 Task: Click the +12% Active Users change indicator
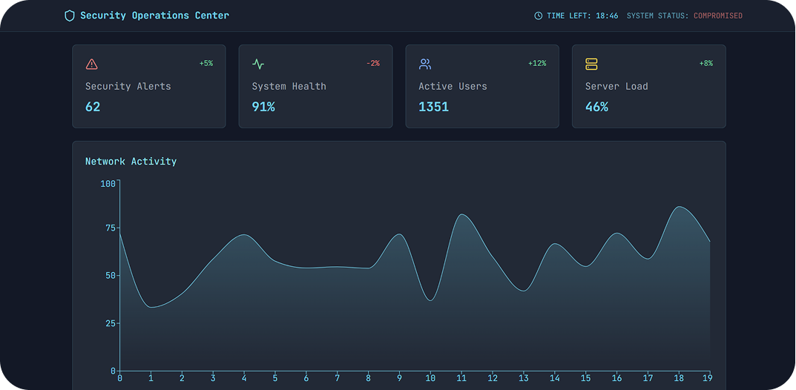537,64
